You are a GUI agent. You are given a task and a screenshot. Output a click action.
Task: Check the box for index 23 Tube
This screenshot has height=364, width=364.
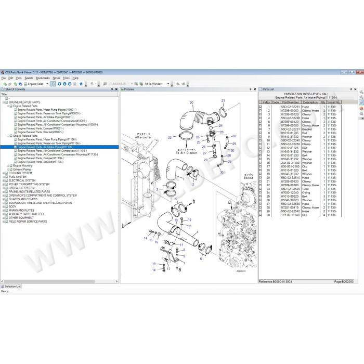tap(260, 189)
